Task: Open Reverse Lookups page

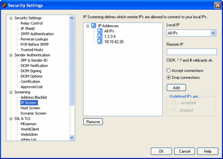Action: tap(34, 39)
